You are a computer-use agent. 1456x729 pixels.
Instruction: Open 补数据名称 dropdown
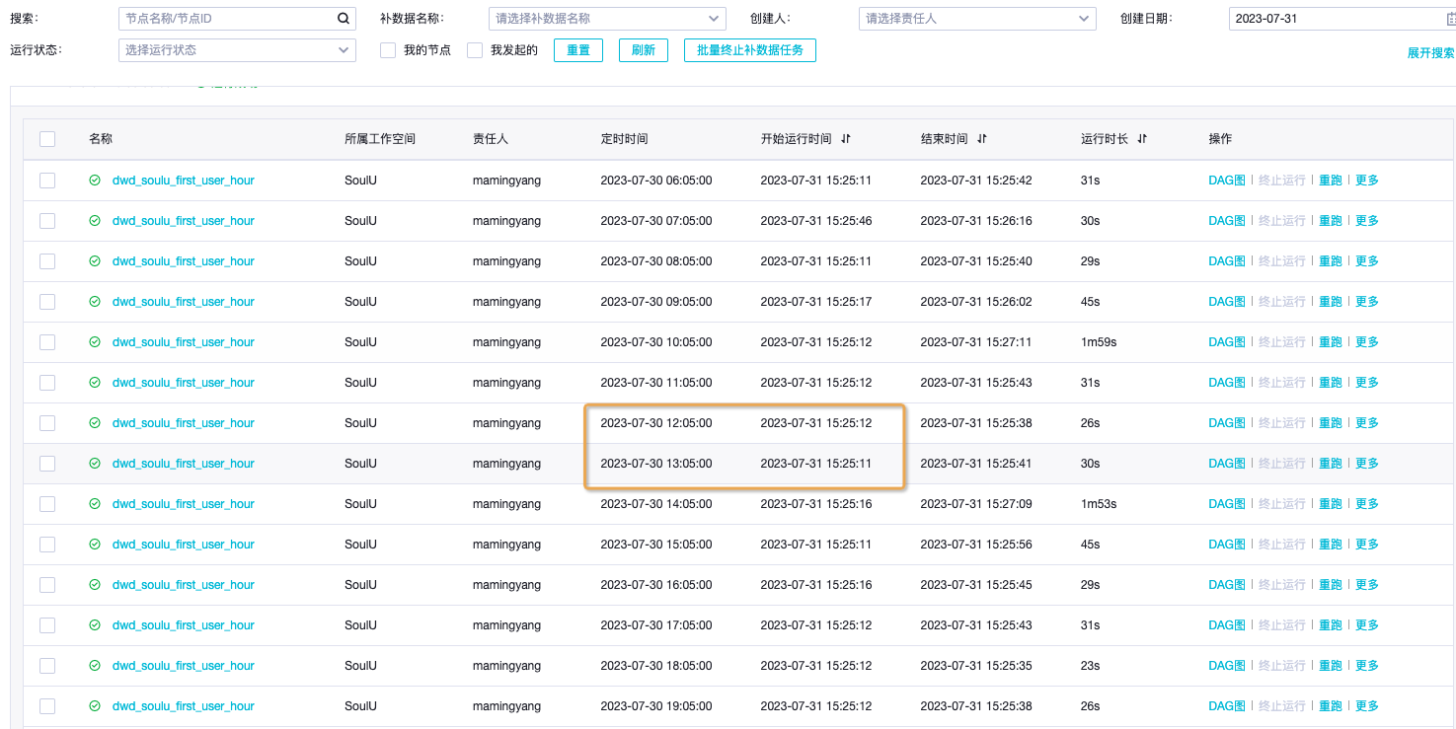607,19
